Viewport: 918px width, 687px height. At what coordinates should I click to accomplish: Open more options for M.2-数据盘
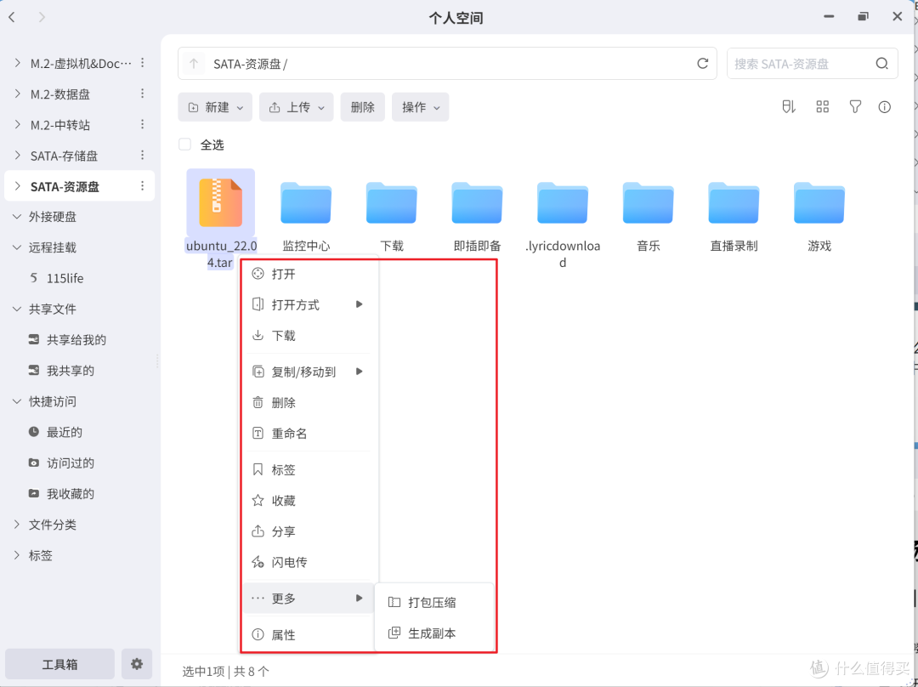click(142, 94)
